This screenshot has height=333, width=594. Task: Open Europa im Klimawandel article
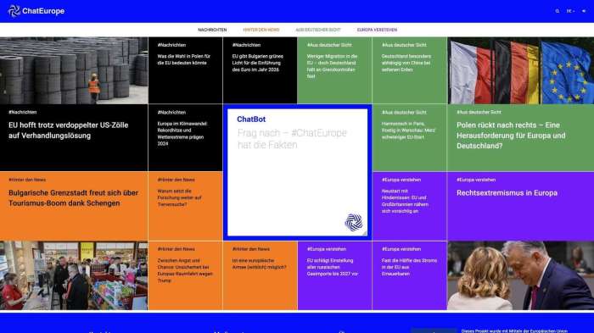point(182,134)
